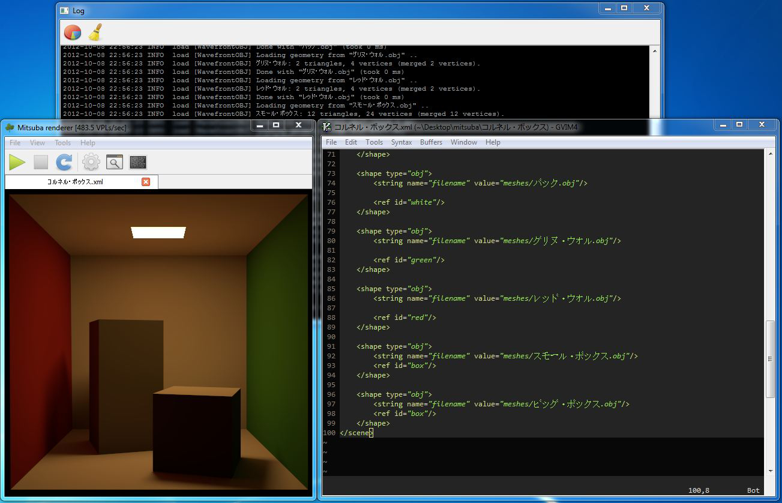782x503 pixels.
Task: Open GVIM Window menu
Action: pos(464,142)
